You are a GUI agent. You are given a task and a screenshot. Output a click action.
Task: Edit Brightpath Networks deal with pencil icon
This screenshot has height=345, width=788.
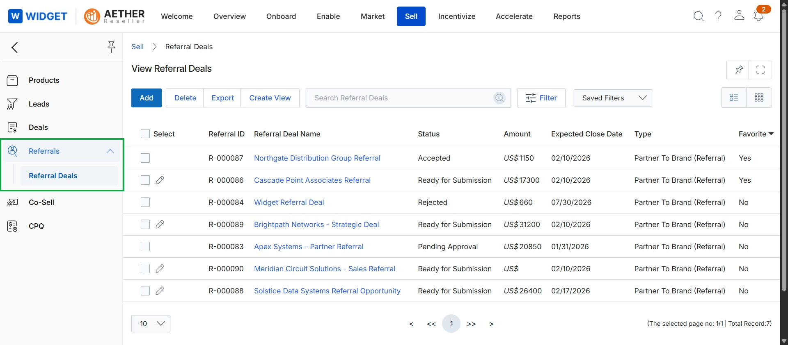tap(160, 225)
